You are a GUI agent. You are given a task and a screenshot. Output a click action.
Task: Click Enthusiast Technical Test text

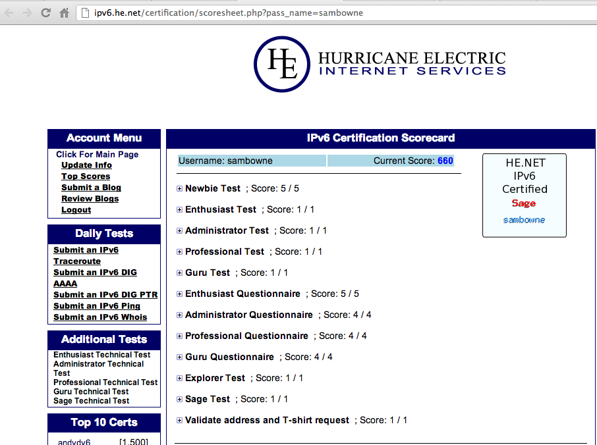(x=101, y=354)
